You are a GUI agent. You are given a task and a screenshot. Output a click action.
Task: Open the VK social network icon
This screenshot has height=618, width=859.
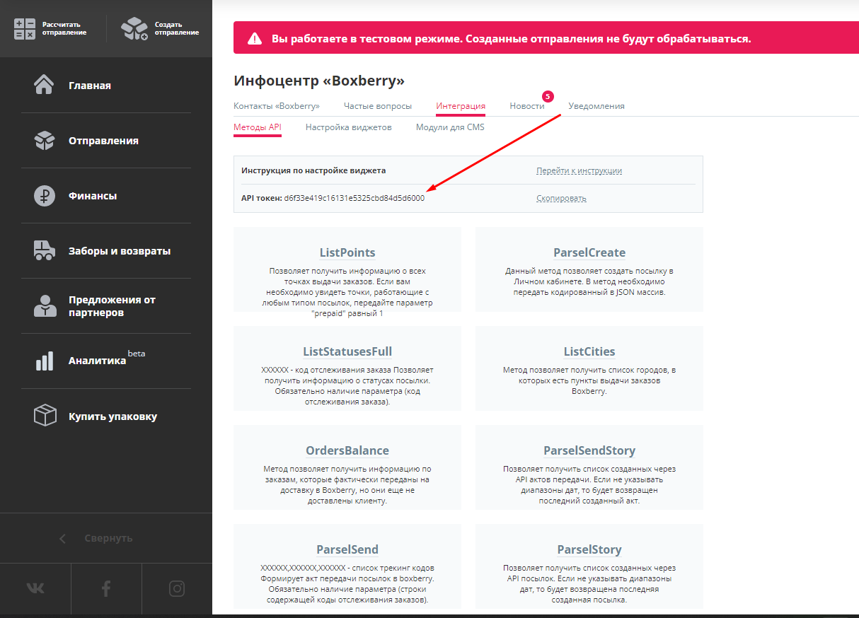coord(35,588)
